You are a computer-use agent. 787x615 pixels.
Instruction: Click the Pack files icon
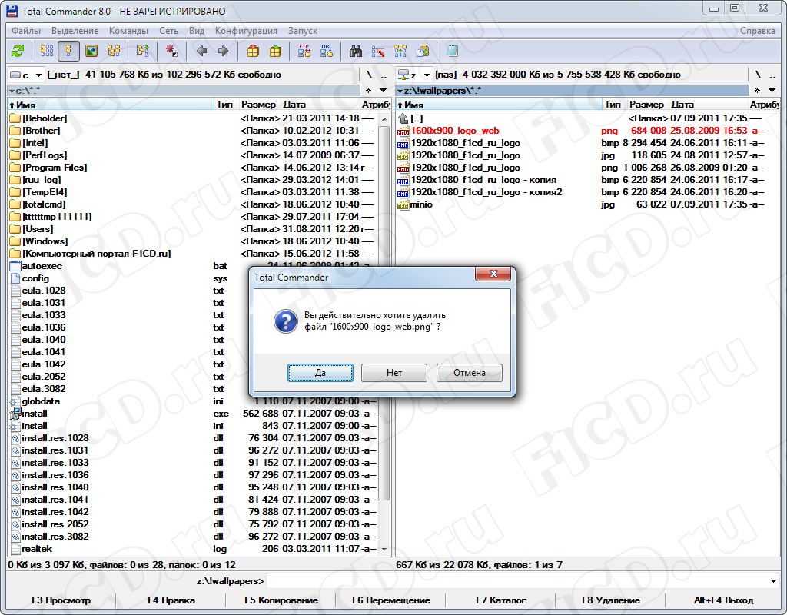253,51
